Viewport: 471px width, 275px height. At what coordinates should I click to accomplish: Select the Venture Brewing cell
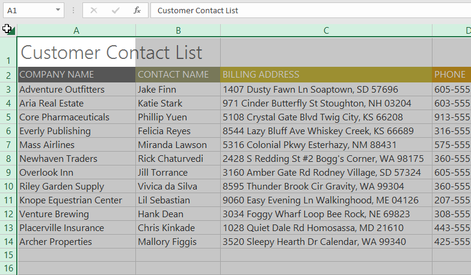76,214
